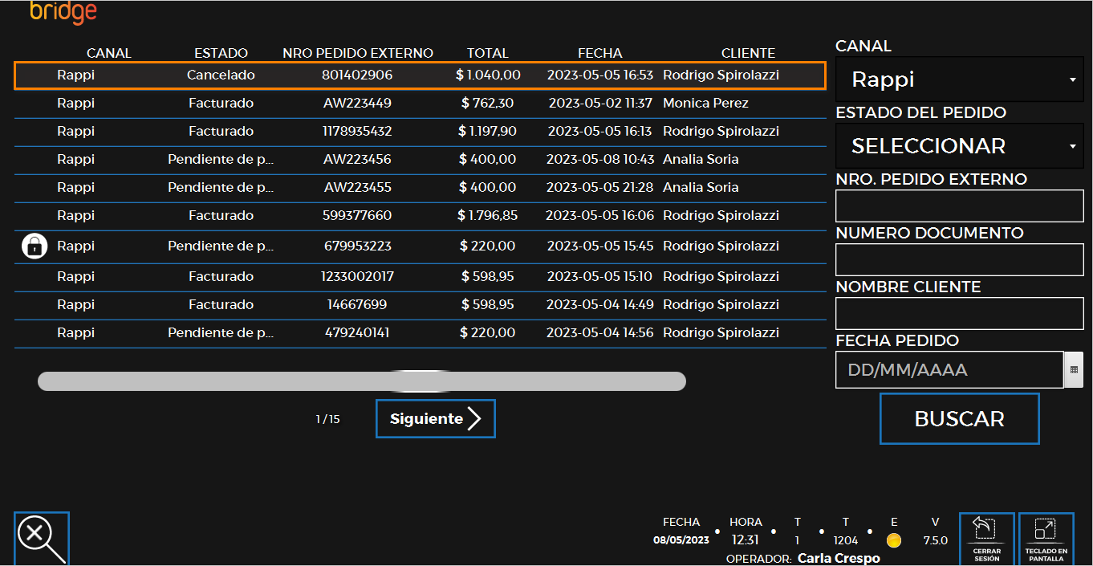This screenshot has width=1093, height=566.
Task: Click the terminal value 1204
Action: 846,540
